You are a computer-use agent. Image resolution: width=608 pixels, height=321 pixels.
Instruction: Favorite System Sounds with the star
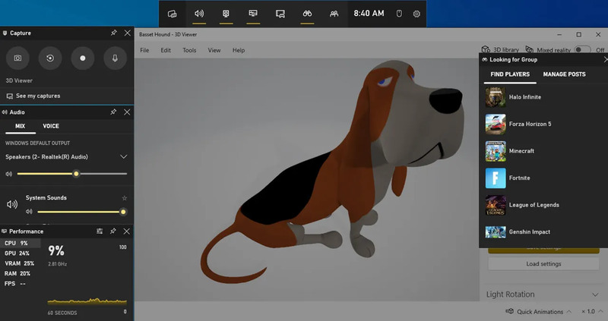pyautogui.click(x=125, y=198)
